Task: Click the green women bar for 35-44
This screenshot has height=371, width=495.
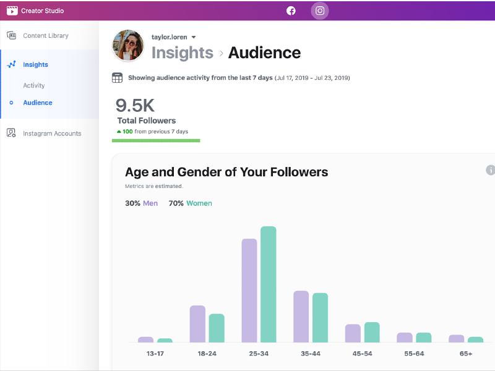Action: pos(320,318)
